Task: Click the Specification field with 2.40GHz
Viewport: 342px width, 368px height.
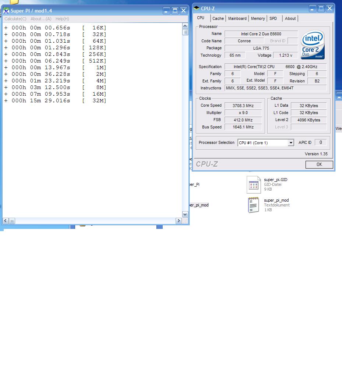Action: (x=276, y=67)
